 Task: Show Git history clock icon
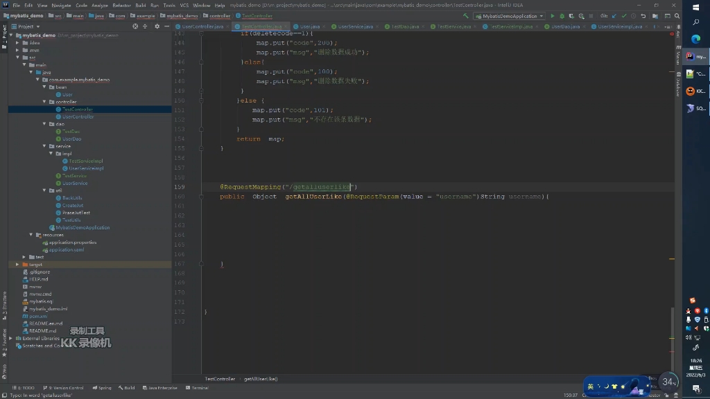click(634, 16)
